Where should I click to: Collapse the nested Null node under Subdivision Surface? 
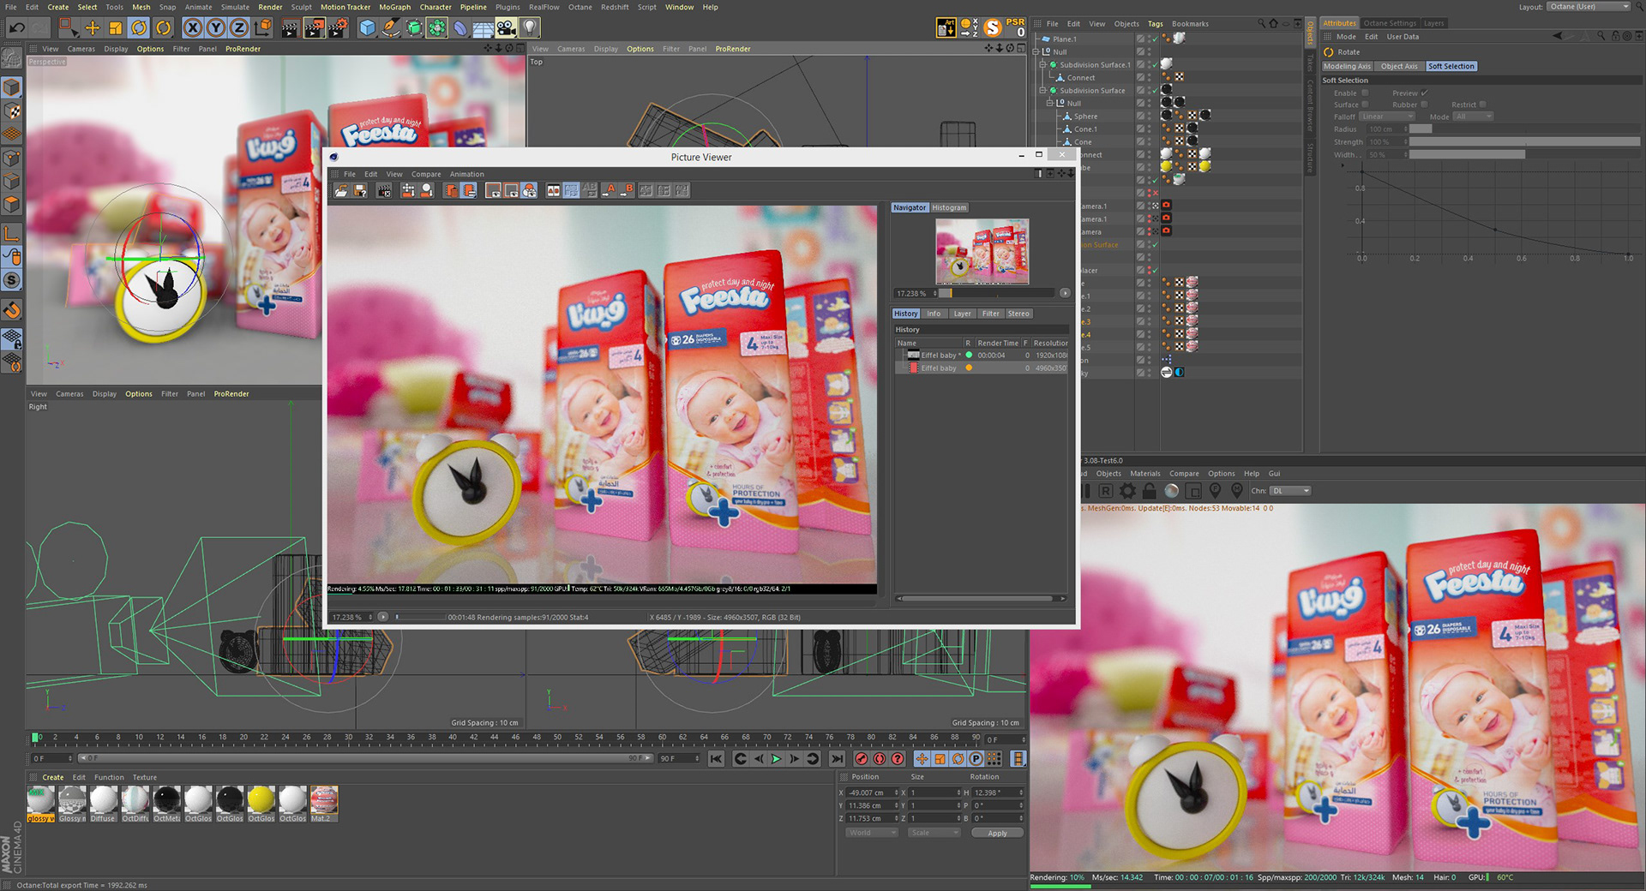[1050, 103]
